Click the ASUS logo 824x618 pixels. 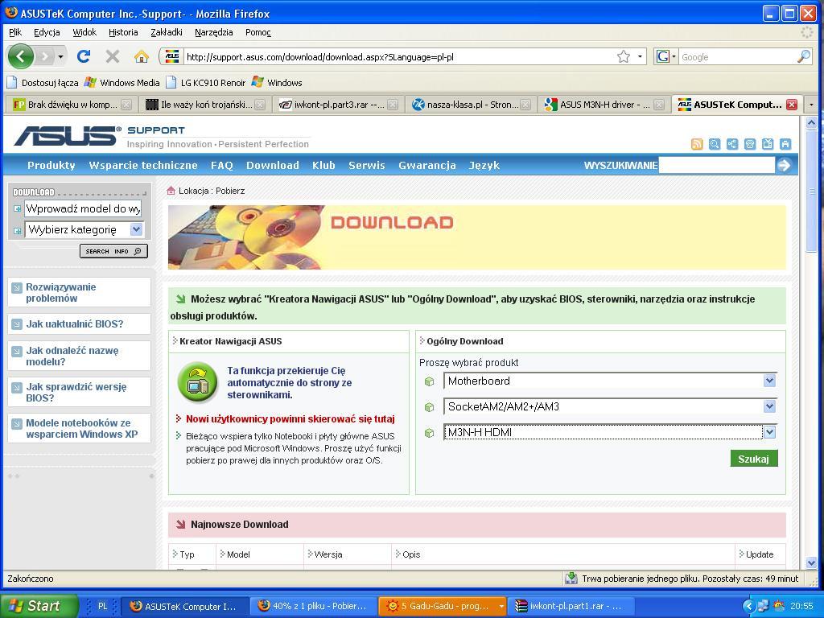coord(68,135)
